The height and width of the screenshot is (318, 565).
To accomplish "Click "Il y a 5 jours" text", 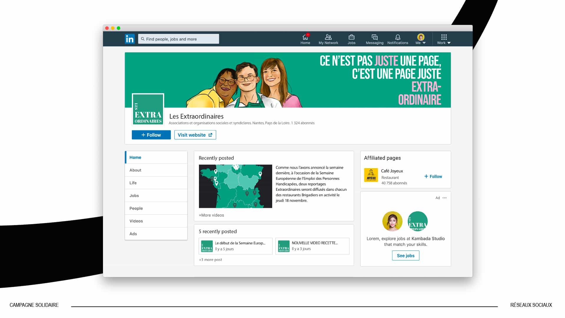I will (x=224, y=249).
